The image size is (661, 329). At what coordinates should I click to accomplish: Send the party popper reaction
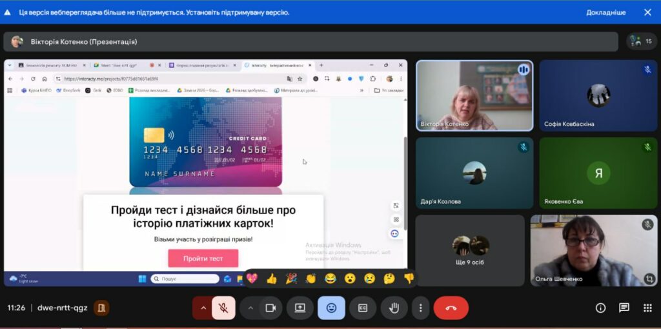click(291, 279)
